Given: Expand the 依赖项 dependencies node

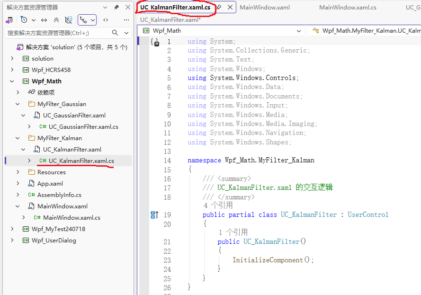Looking at the screenshot, I should pyautogui.click(x=18, y=92).
